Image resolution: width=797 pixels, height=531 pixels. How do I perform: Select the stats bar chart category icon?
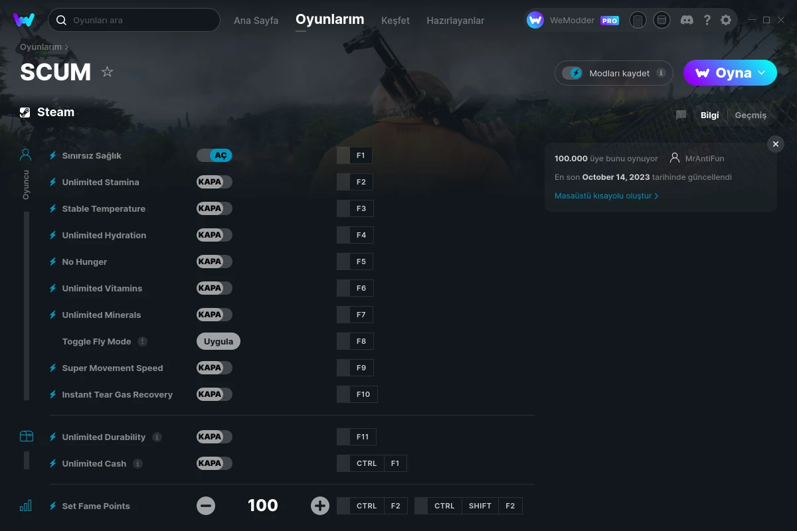pos(26,506)
